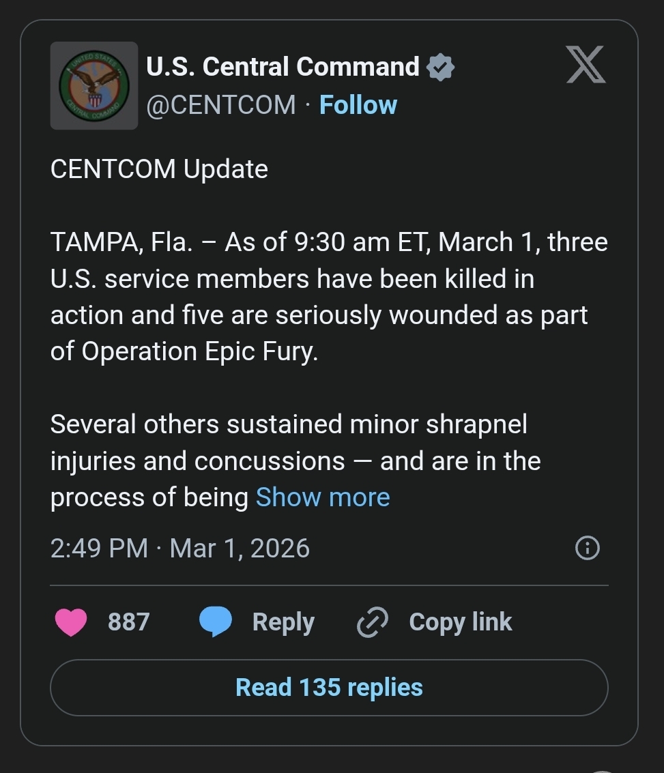
Task: Like the post with the heart icon
Action: [70, 622]
